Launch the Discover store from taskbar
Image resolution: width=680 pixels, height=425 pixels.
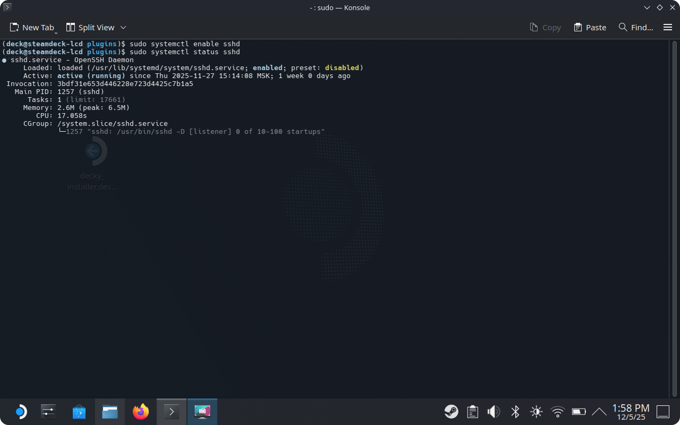click(79, 412)
